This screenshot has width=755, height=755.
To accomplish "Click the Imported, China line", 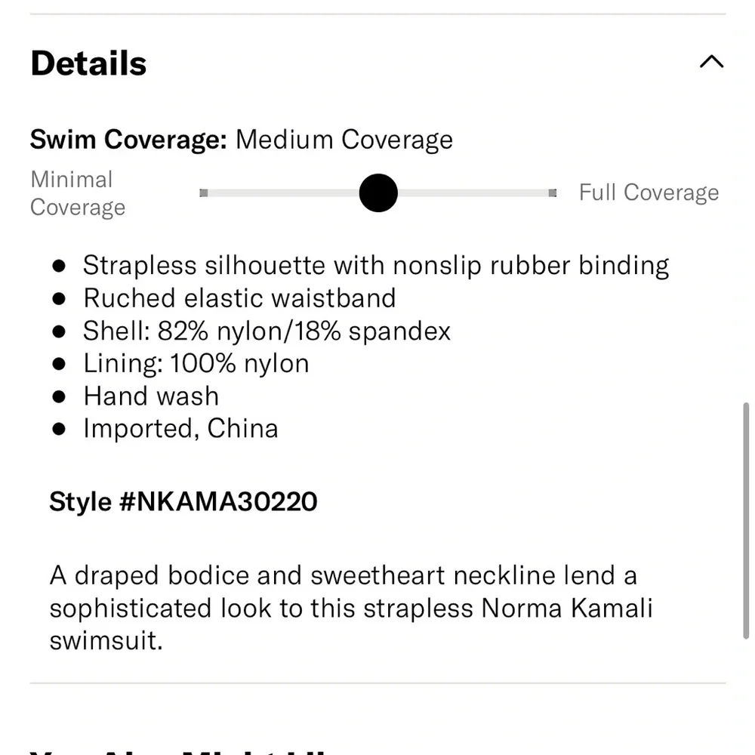I will pos(180,428).
